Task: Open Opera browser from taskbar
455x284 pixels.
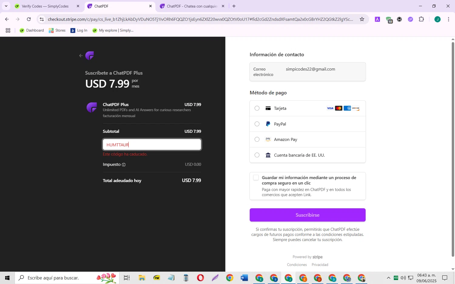Action: click(x=201, y=278)
